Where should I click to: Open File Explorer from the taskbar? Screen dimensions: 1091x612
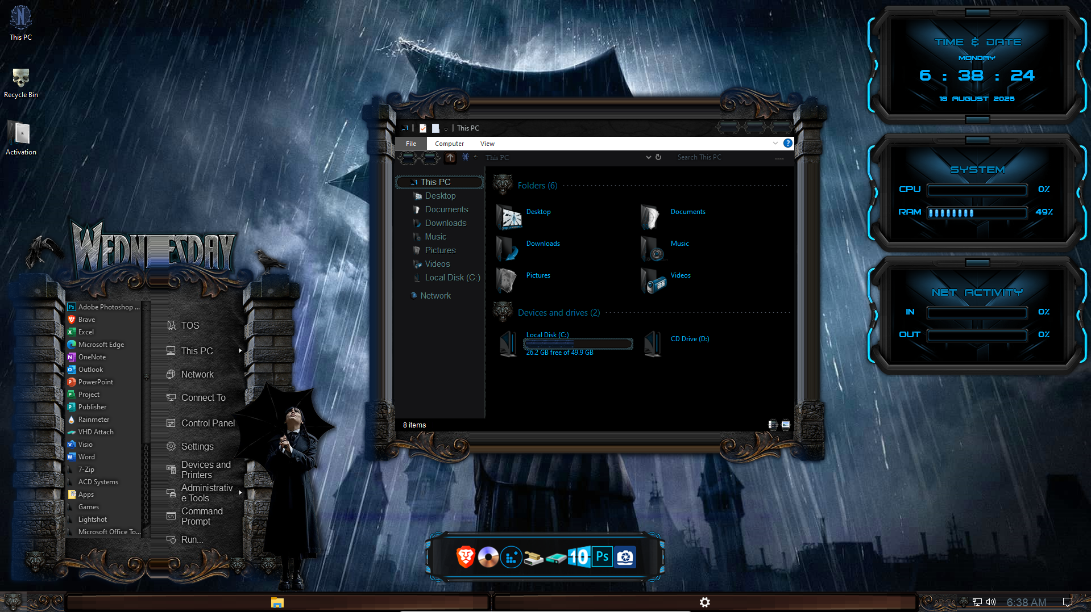click(x=277, y=602)
